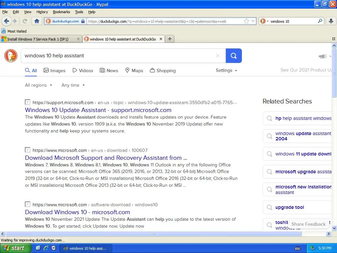Search related: hp help assistant windows

pyautogui.click(x=297, y=118)
